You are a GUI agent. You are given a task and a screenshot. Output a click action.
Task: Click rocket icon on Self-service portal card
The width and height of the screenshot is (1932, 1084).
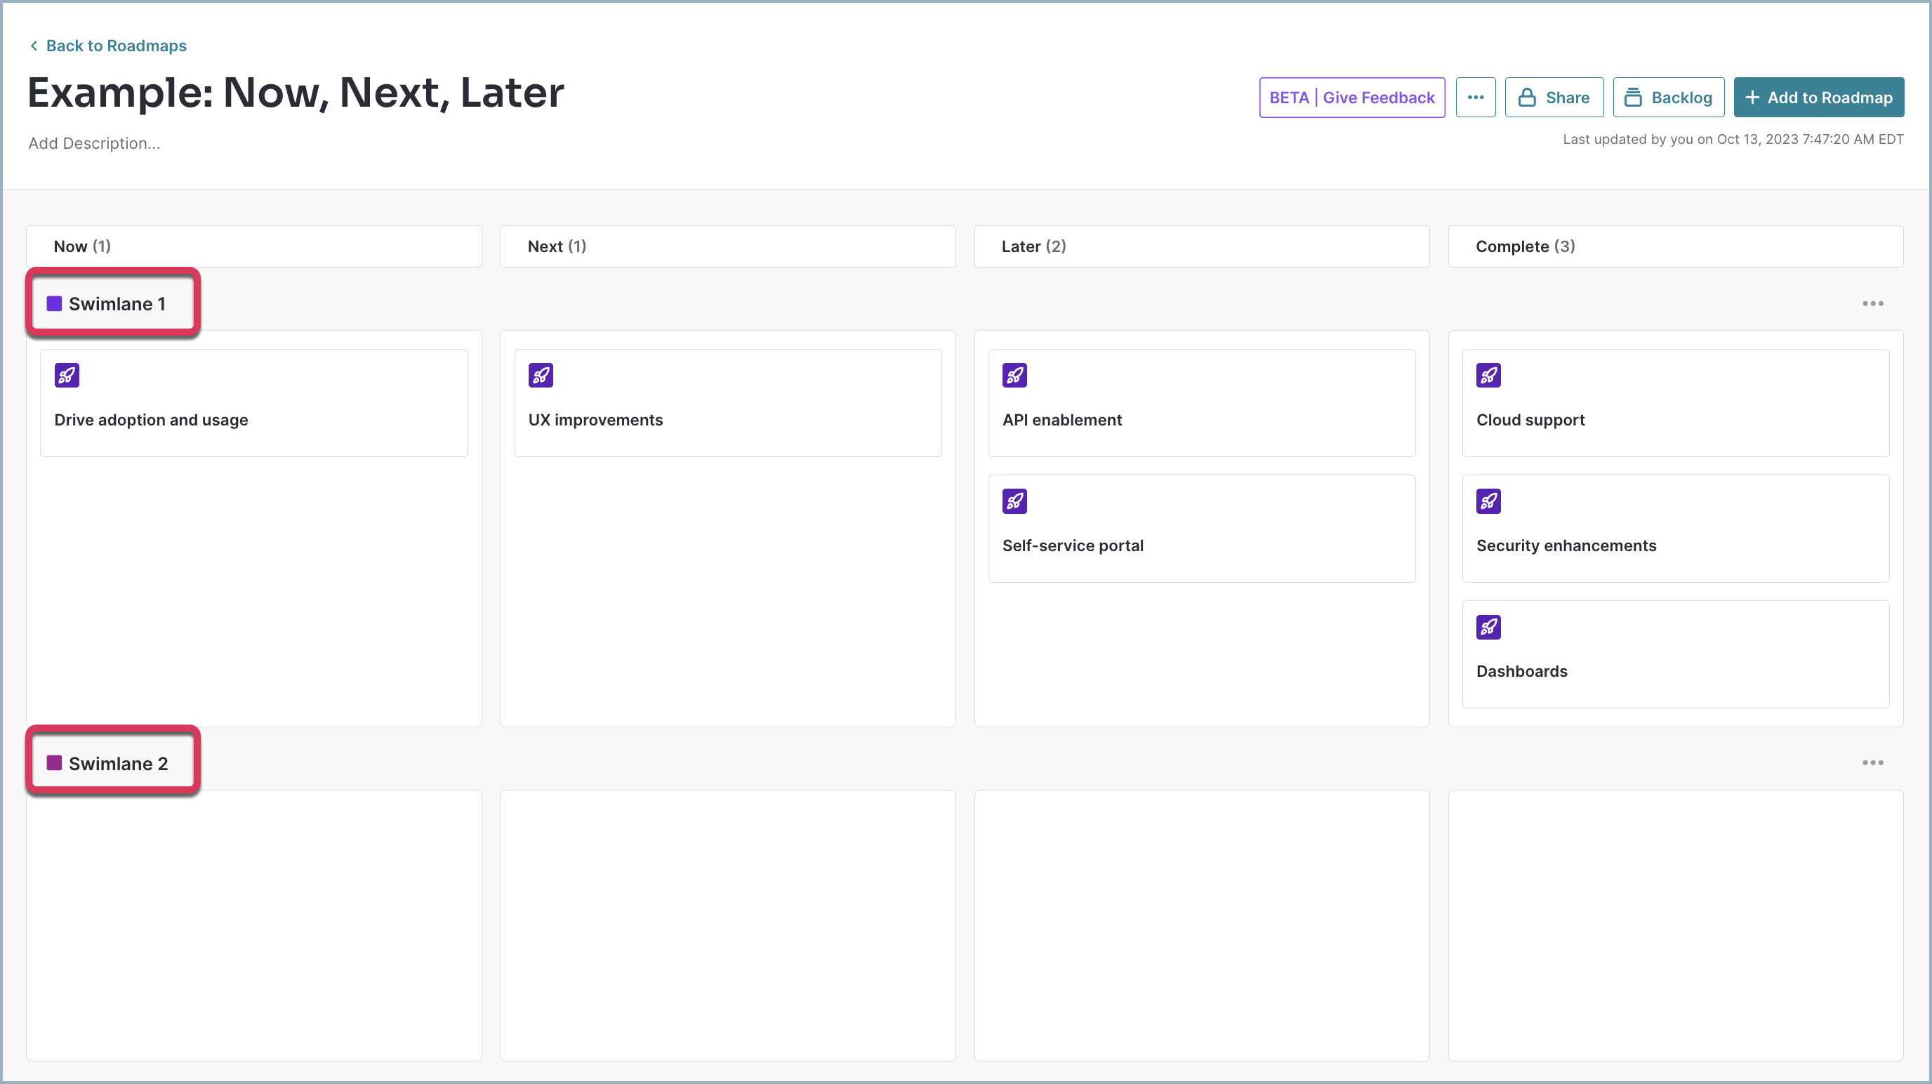(1014, 501)
